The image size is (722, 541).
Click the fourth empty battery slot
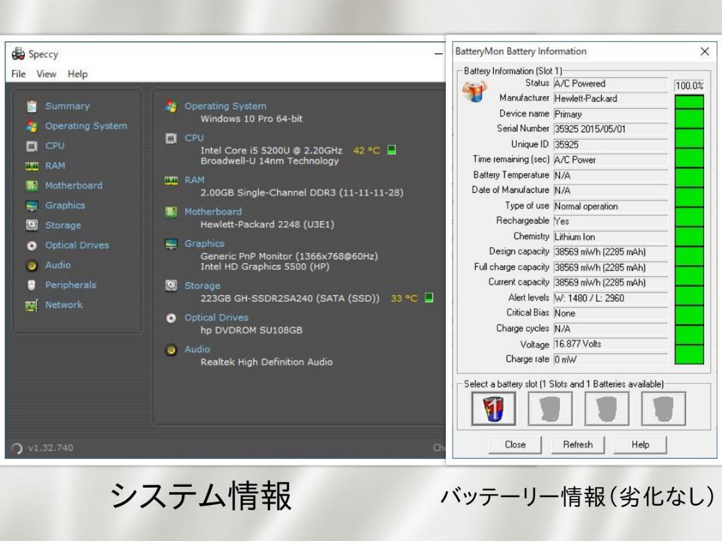tap(663, 409)
